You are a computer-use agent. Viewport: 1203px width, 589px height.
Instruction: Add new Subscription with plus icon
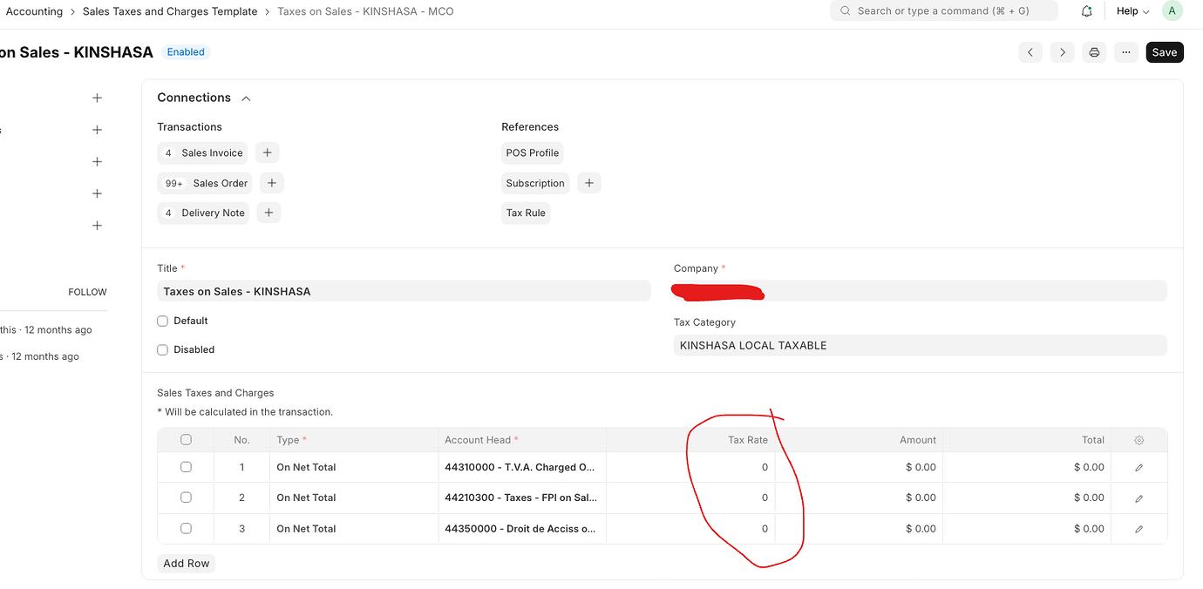589,183
